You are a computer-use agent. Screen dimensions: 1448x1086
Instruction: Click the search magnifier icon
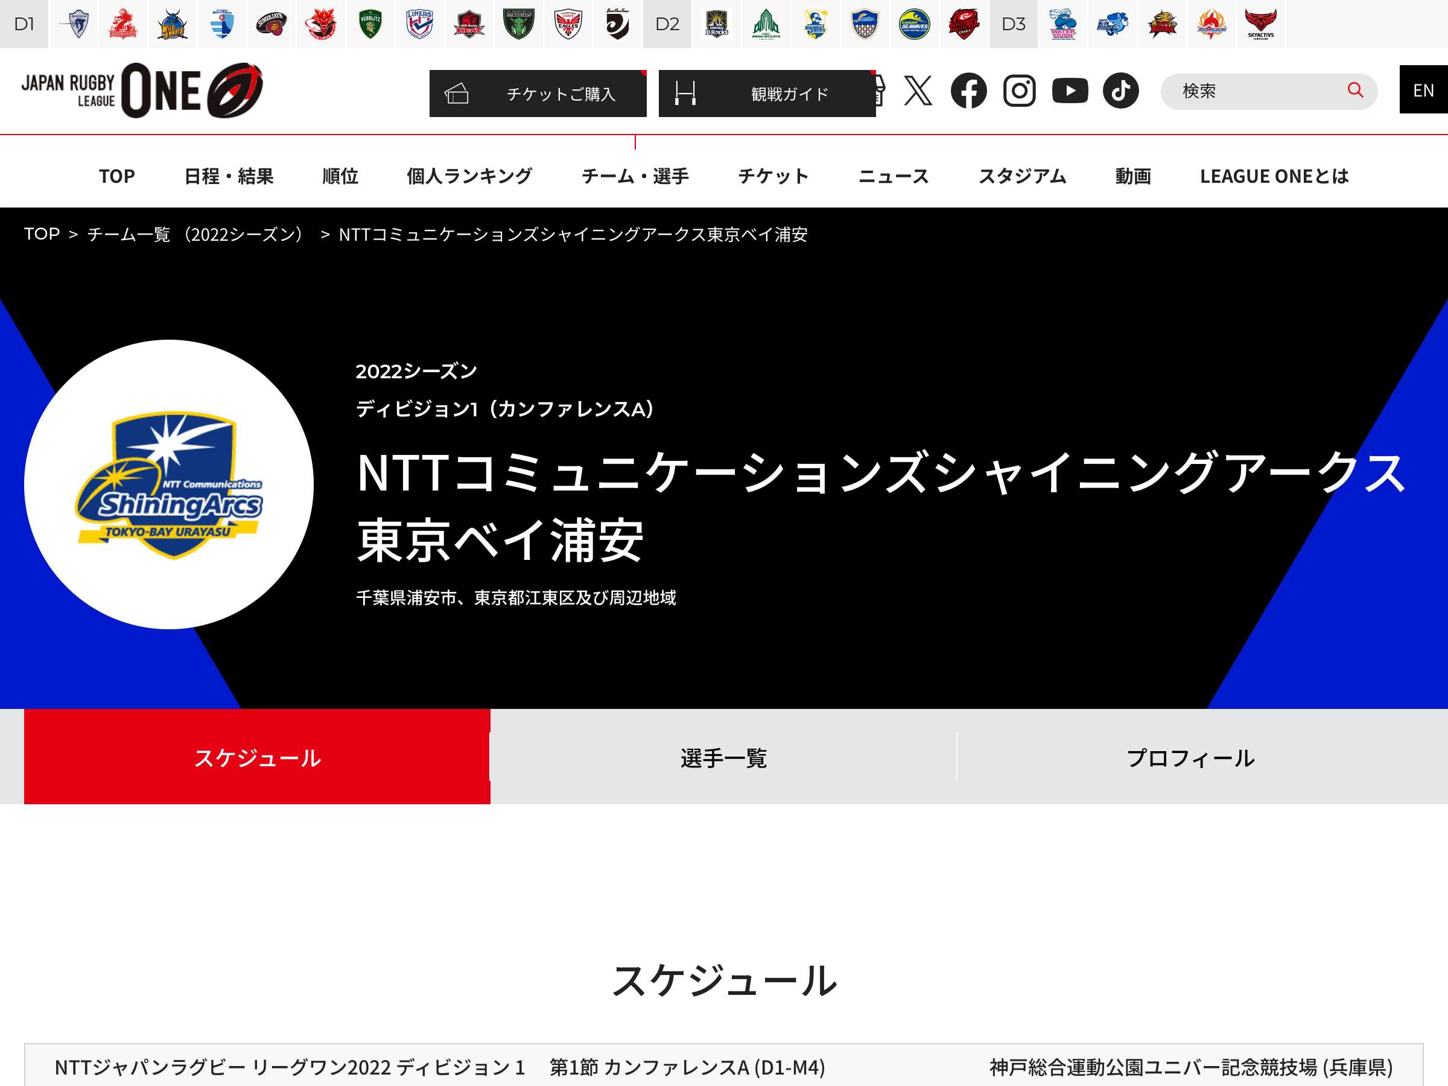[x=1355, y=91]
